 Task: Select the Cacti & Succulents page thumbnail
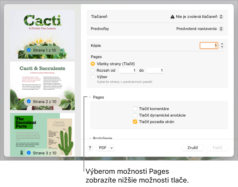(42, 86)
